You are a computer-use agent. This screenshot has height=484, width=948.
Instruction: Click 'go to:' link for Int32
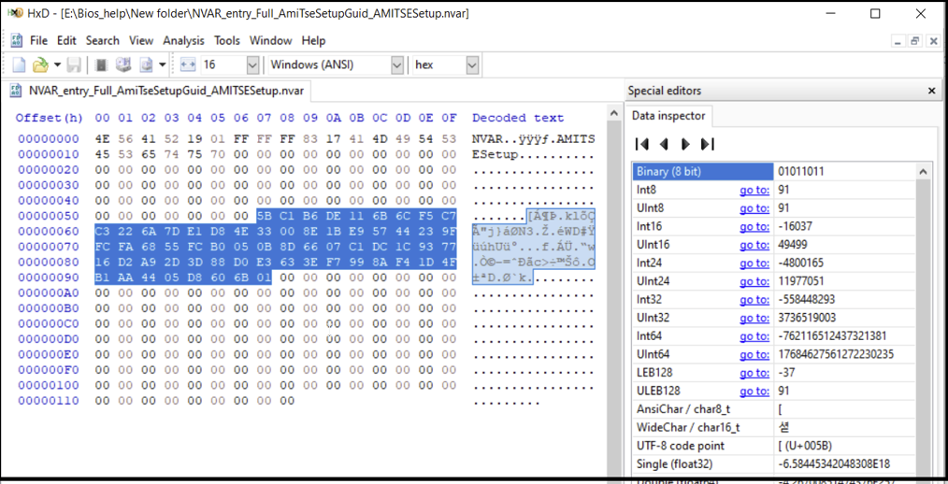coord(754,299)
